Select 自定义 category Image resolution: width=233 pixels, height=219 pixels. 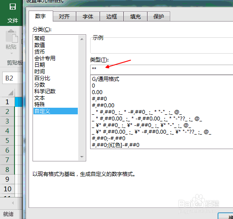click(55, 111)
